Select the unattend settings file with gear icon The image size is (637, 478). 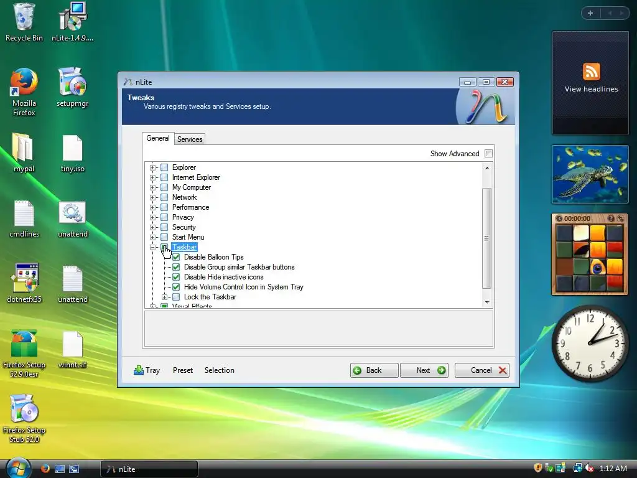(x=72, y=218)
